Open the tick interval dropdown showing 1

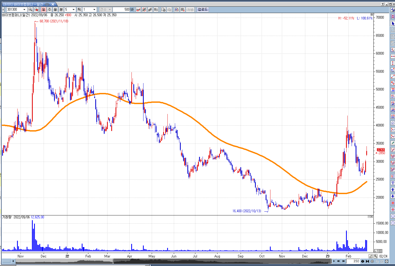[x=94, y=10]
